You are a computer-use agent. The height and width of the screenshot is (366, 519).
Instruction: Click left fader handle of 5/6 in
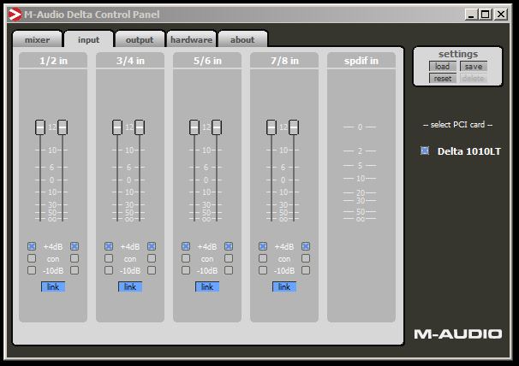[x=194, y=127]
